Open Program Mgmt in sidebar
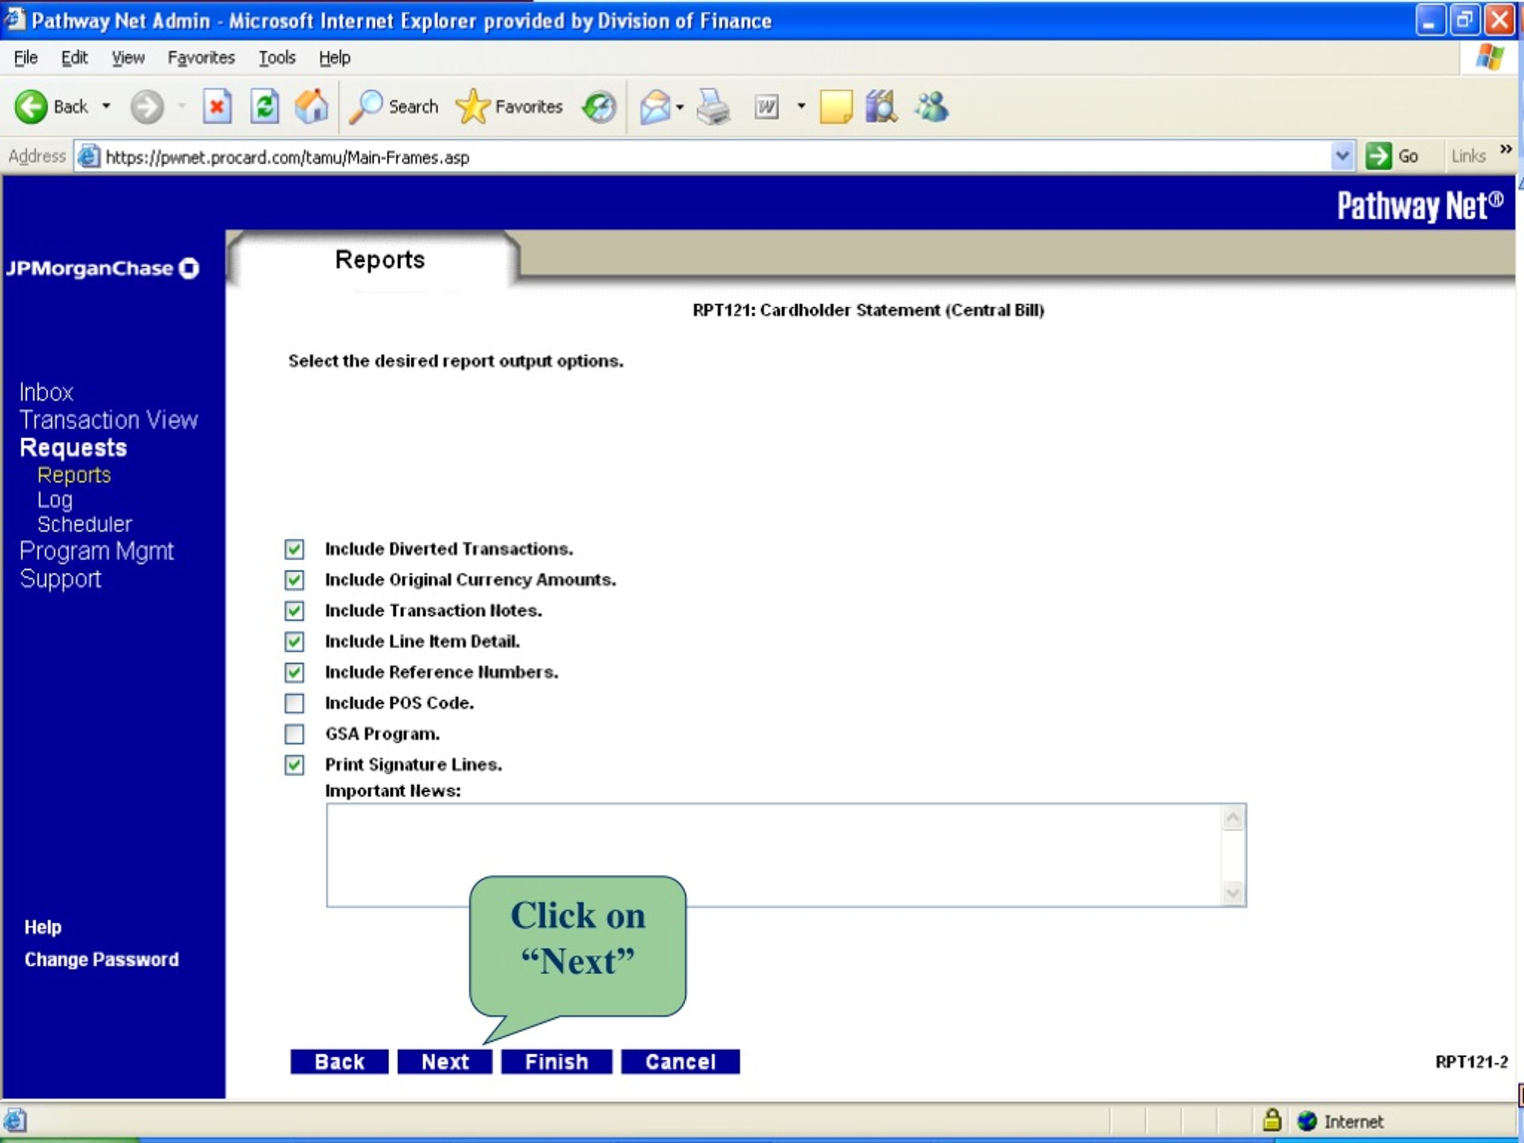The height and width of the screenshot is (1143, 1524). click(x=96, y=551)
